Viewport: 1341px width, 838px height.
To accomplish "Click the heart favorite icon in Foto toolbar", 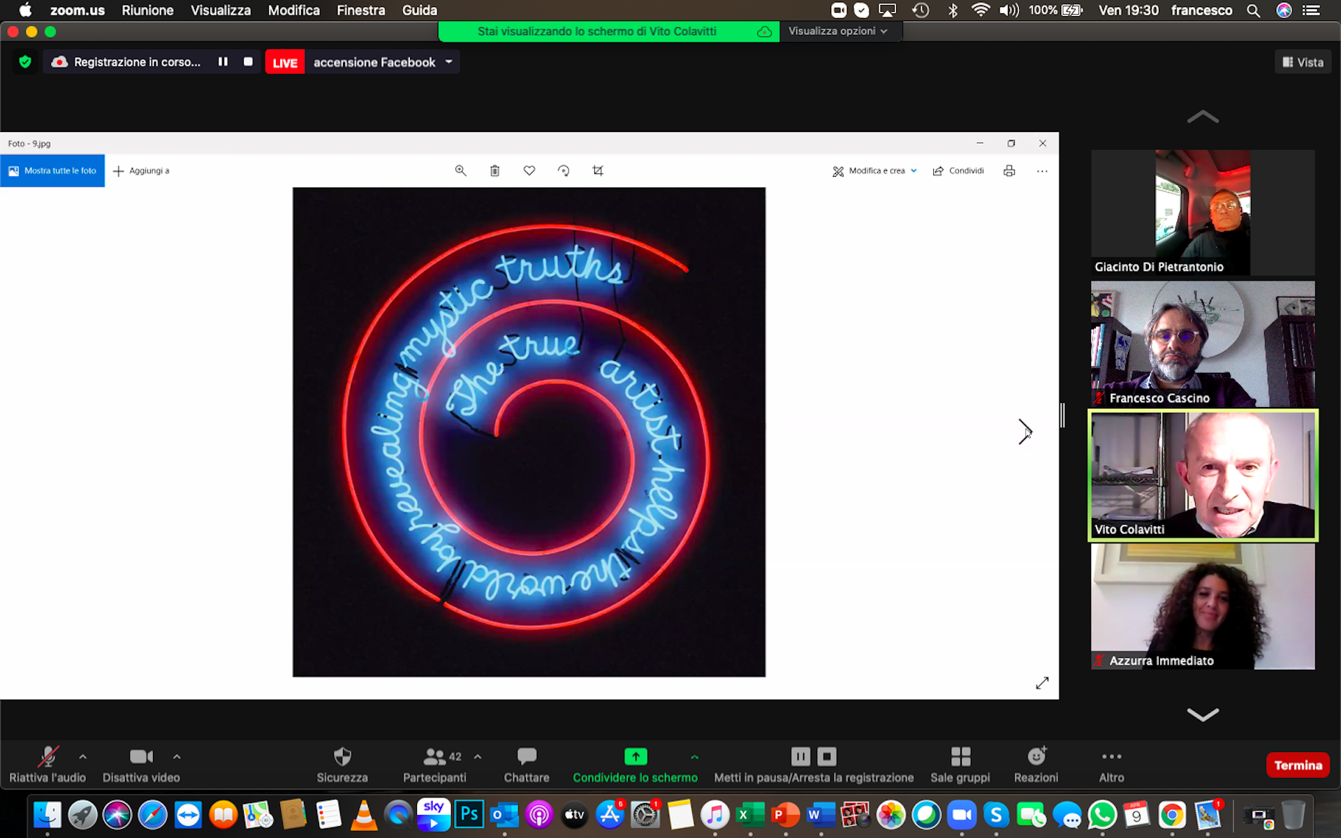I will point(529,170).
